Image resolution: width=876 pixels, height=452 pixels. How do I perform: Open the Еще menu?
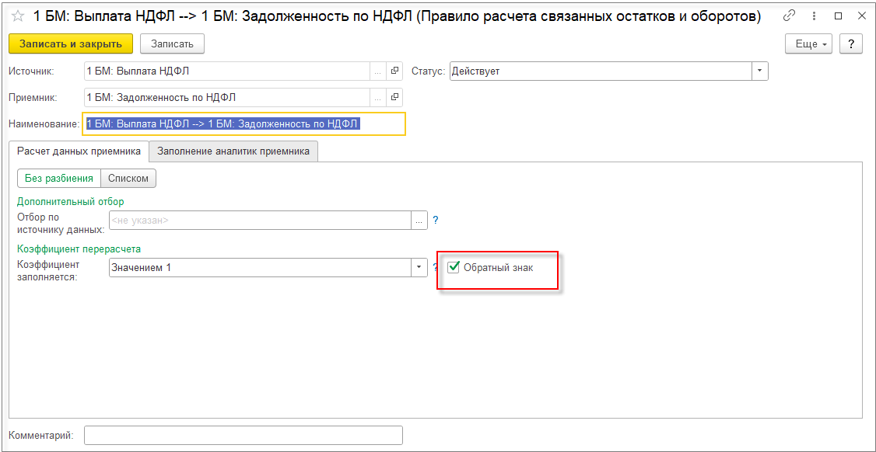(809, 44)
